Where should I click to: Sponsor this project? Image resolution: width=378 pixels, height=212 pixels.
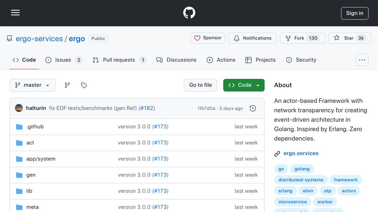click(208, 38)
